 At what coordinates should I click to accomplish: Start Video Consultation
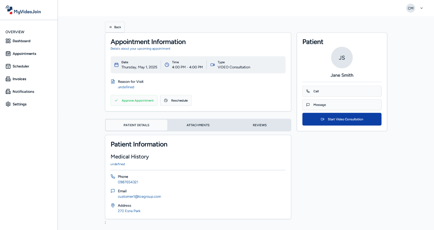(342, 119)
